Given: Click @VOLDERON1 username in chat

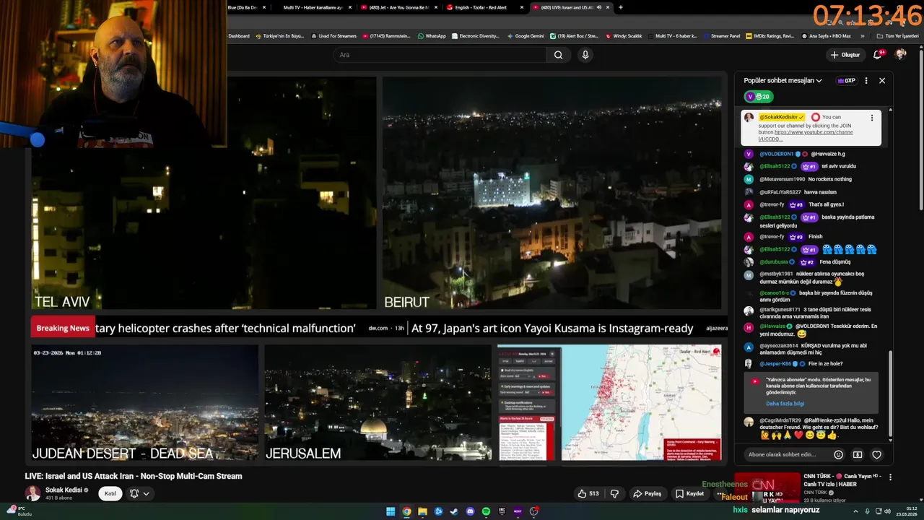Looking at the screenshot, I should 776,154.
